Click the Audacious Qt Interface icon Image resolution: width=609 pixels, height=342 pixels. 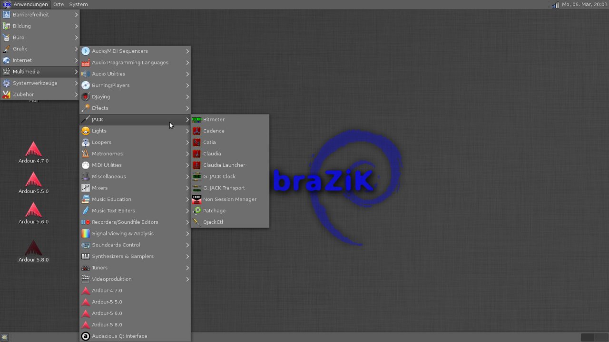86,336
